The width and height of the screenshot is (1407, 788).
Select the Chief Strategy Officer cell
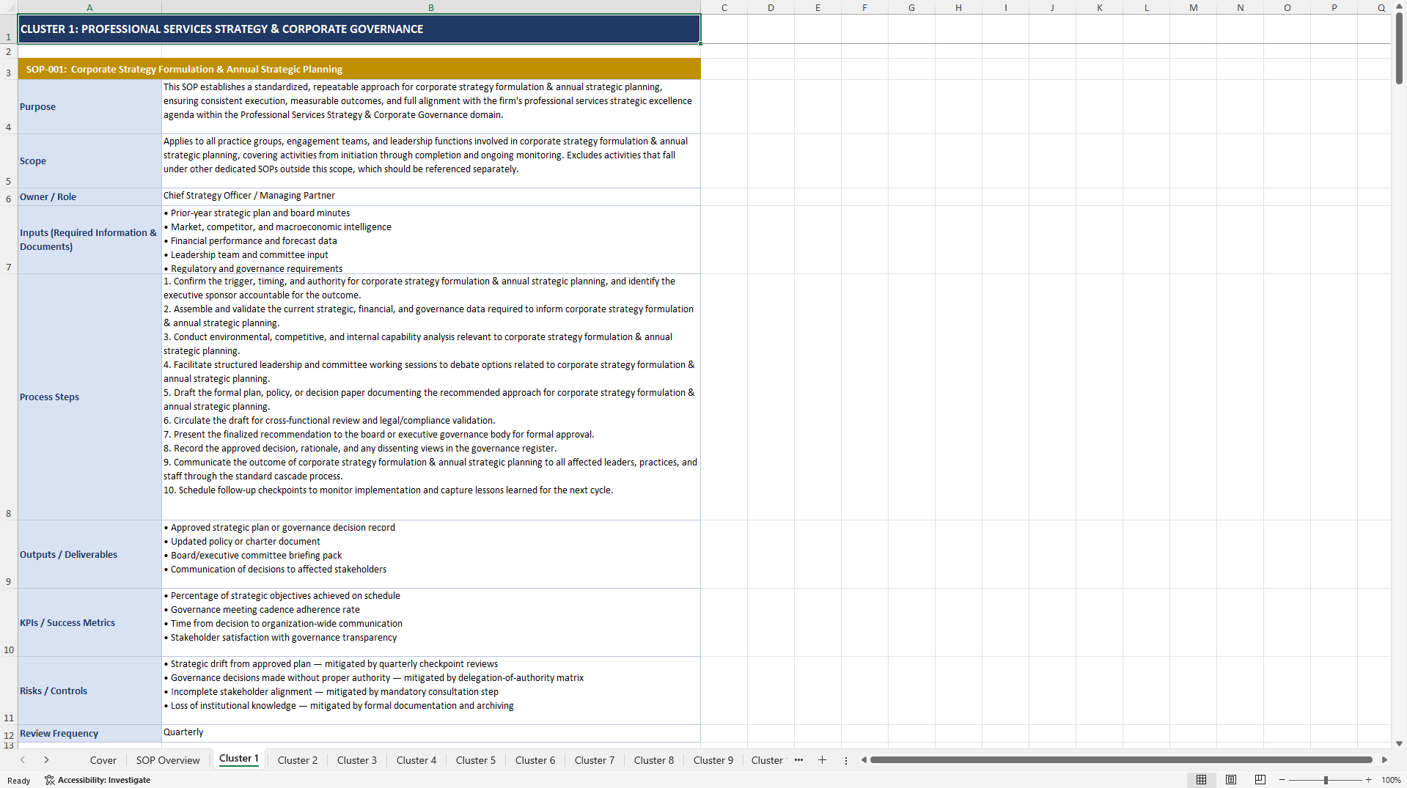click(x=431, y=196)
